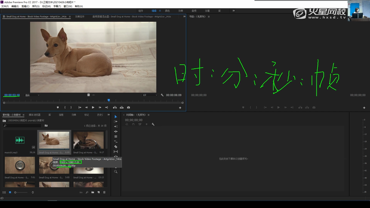
Task: Switch project panel to icon view
Action: pos(10,192)
